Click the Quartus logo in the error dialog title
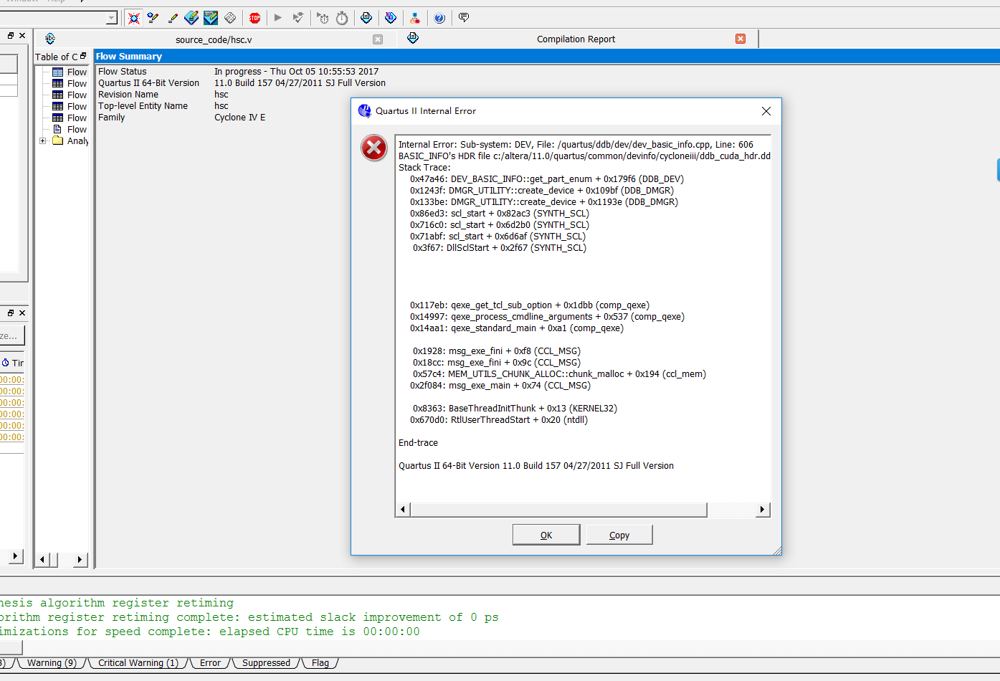Image resolution: width=1000 pixels, height=681 pixels. 364,111
